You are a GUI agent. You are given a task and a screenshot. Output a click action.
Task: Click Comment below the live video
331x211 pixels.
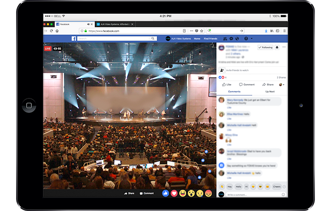[147, 193]
